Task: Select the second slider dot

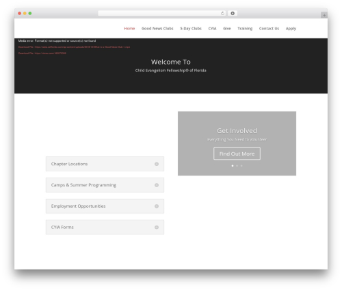Action: [237, 166]
